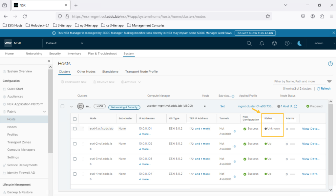Select the esxi-2 node checkbox

(x=75, y=144)
